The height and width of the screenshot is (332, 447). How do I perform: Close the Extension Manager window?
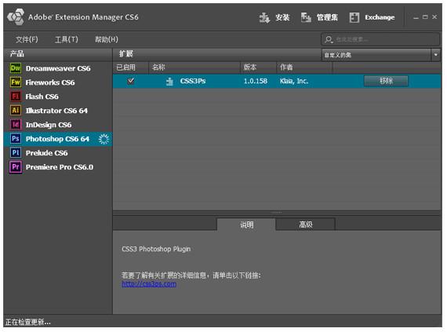[434, 17]
